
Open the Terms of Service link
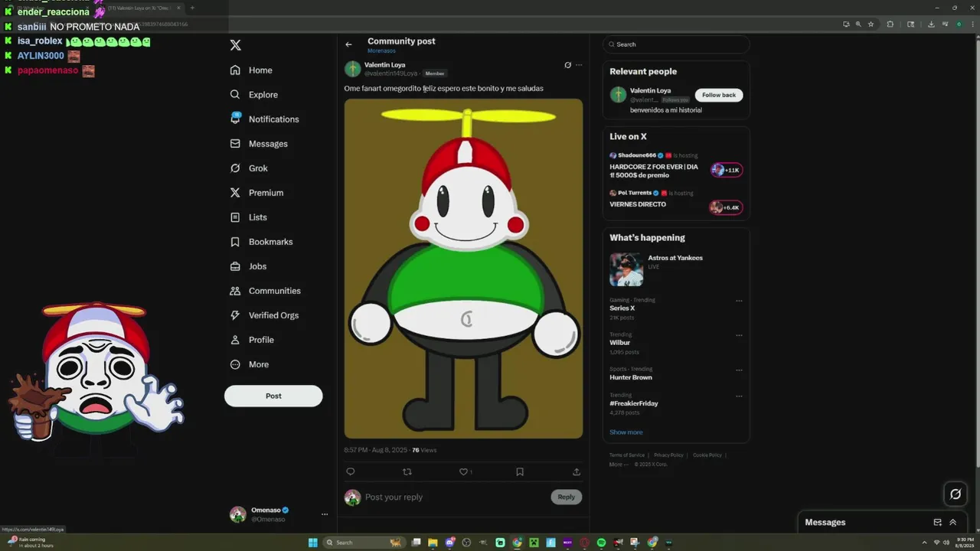[x=627, y=455]
